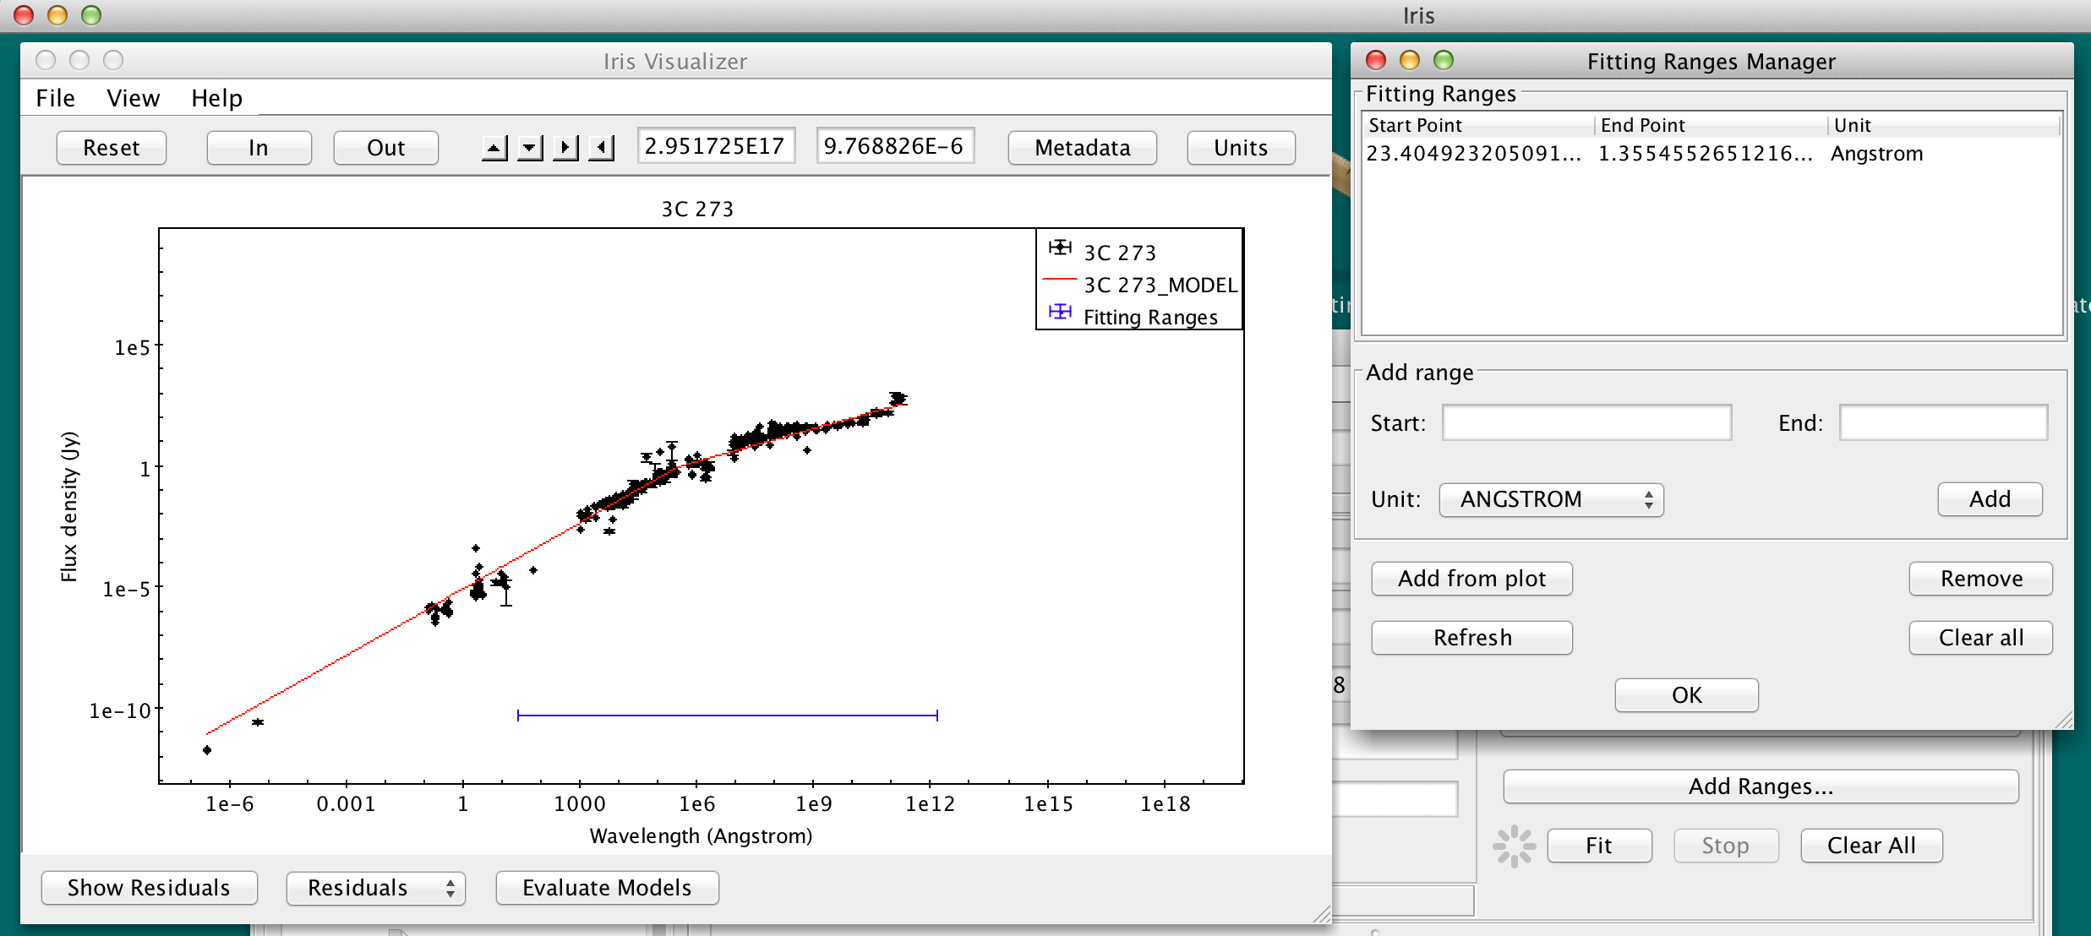Confirm with the OK button
2091x936 pixels.
pyautogui.click(x=1686, y=695)
